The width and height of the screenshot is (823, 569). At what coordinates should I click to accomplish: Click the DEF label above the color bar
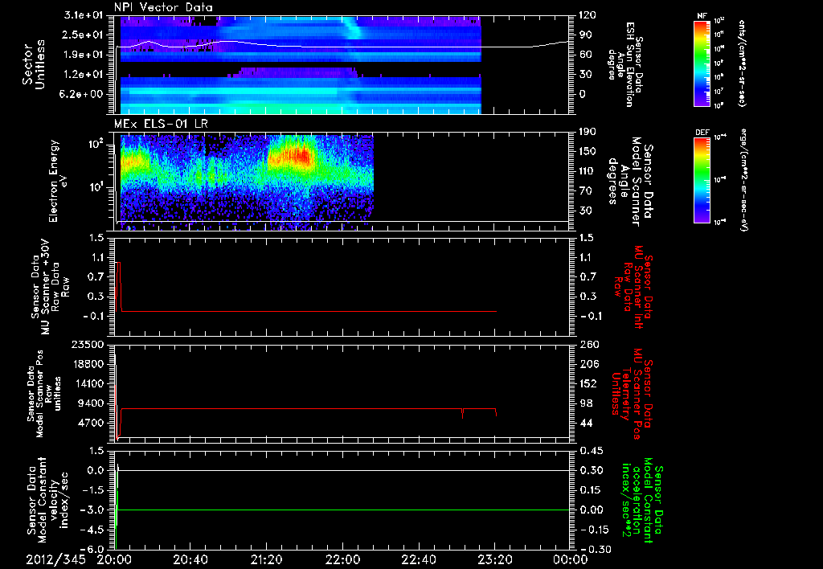(x=702, y=133)
